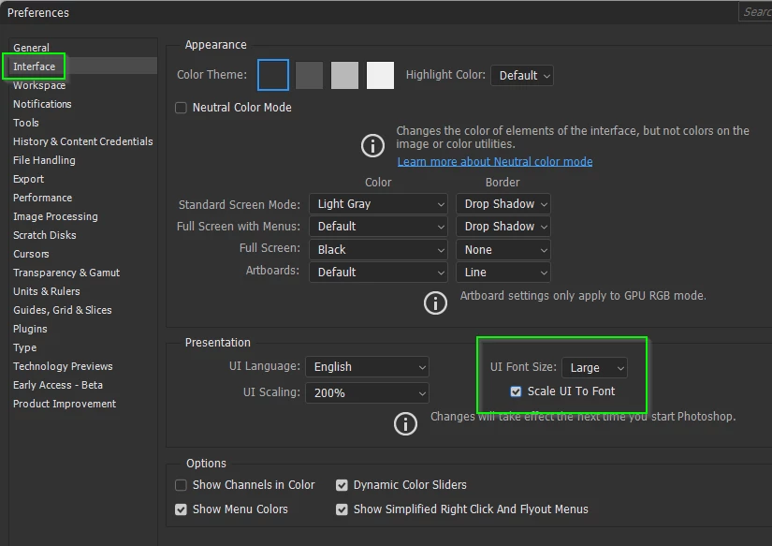Viewport: 772px width, 546px height.
Task: Open the Type preferences category
Action: coord(24,347)
